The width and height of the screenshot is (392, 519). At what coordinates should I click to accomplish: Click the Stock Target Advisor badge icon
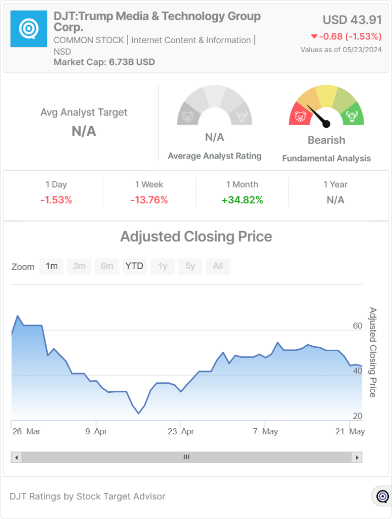383,496
